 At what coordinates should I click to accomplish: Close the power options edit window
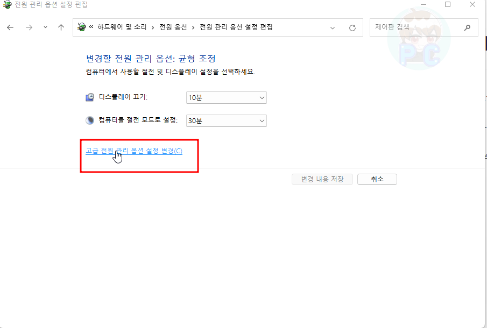[472, 5]
